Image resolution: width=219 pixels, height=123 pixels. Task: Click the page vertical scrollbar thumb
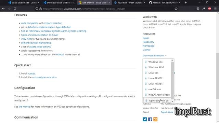[218, 76]
